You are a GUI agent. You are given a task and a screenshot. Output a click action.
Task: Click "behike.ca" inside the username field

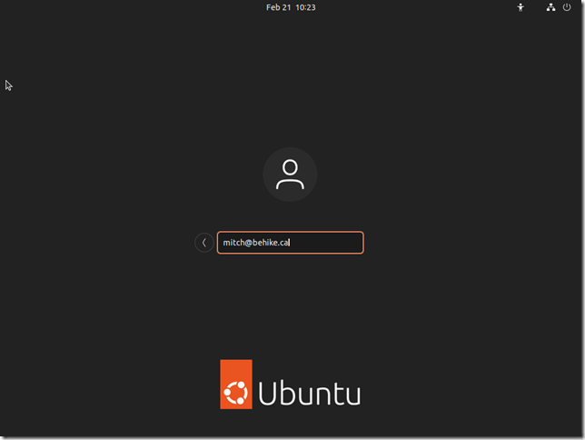click(x=270, y=243)
